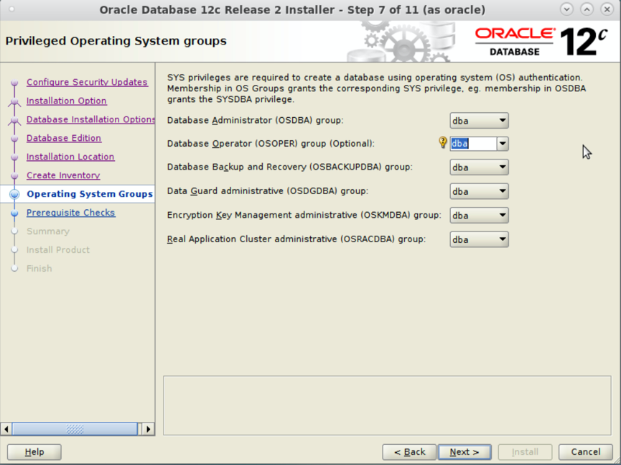Screen dimensions: 621x465
Task: Click the 'Database Operator (OSOPER) group (Optional):' label
Action: 271,144
